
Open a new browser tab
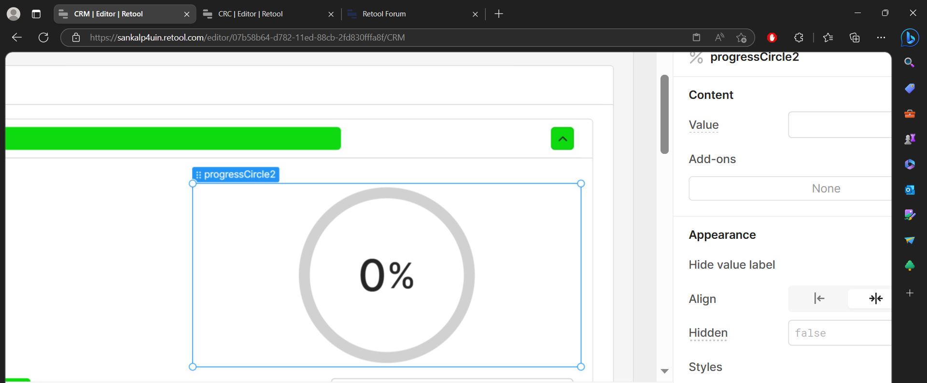point(499,14)
